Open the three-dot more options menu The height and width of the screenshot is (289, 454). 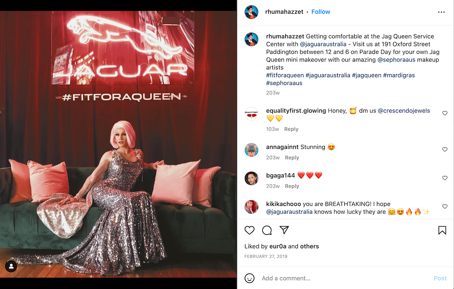442,12
